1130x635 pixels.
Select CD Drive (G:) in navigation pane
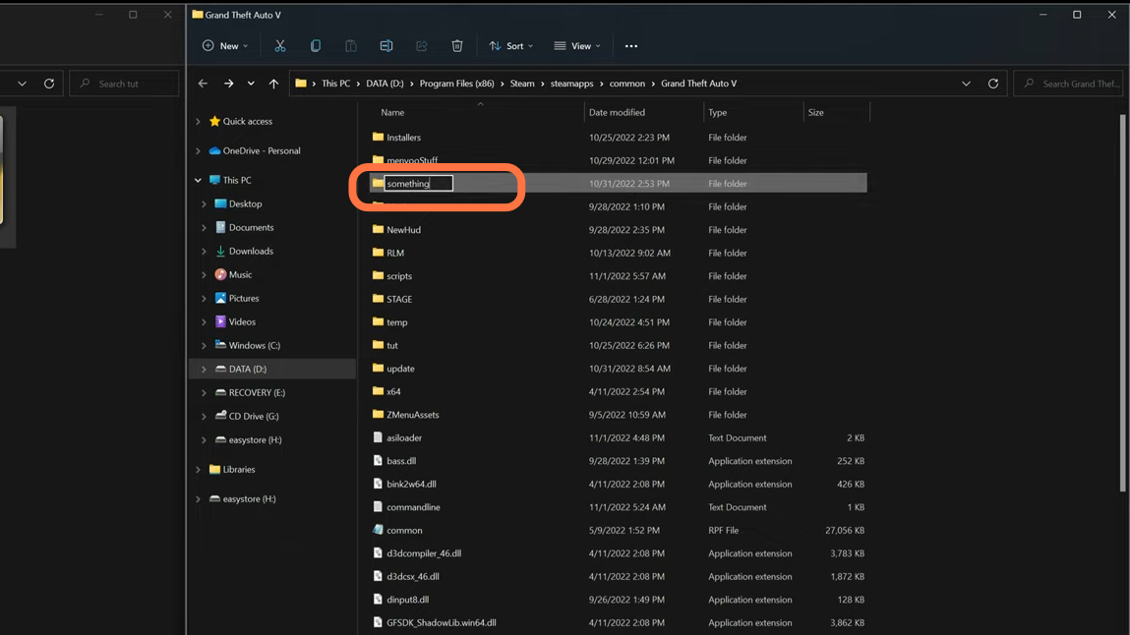point(254,416)
